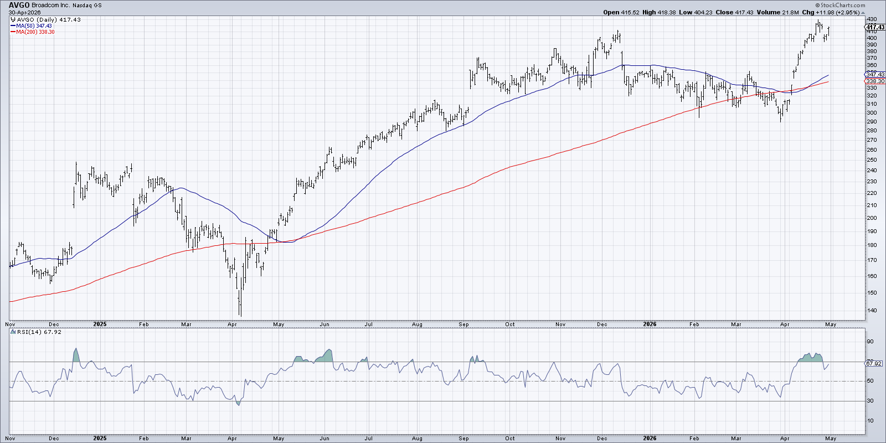
Task: Click the 300 price axis label
Action: pyautogui.click(x=871, y=112)
